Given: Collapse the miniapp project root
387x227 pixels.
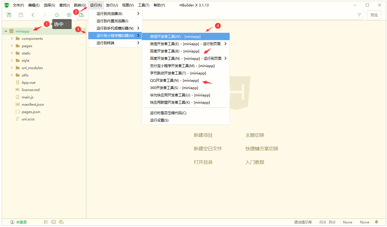Looking at the screenshot, I should (x=6, y=31).
